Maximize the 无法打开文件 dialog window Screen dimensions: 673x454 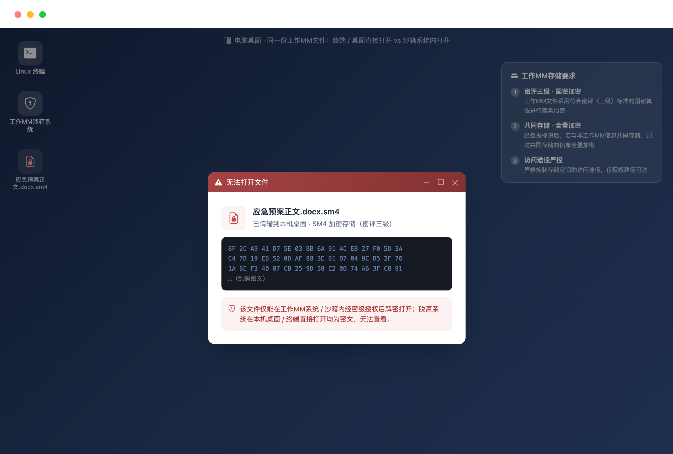(441, 182)
